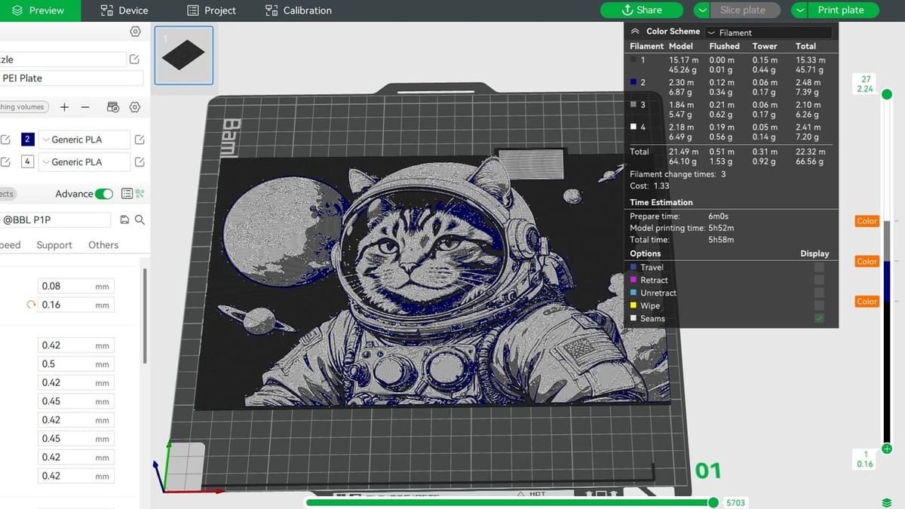Switch to Preview tab
Viewport: 905px width, 509px height.
click(38, 11)
